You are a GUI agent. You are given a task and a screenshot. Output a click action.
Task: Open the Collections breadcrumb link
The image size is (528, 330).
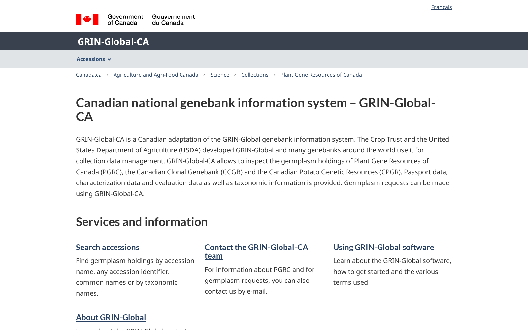point(255,75)
